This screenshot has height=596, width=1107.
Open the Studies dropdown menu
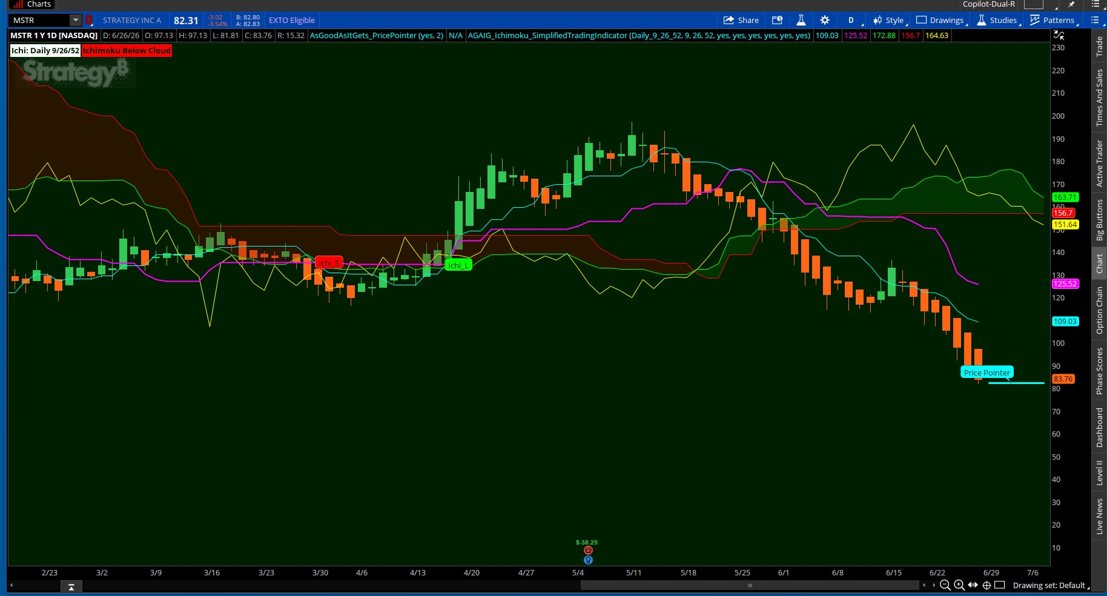(999, 20)
